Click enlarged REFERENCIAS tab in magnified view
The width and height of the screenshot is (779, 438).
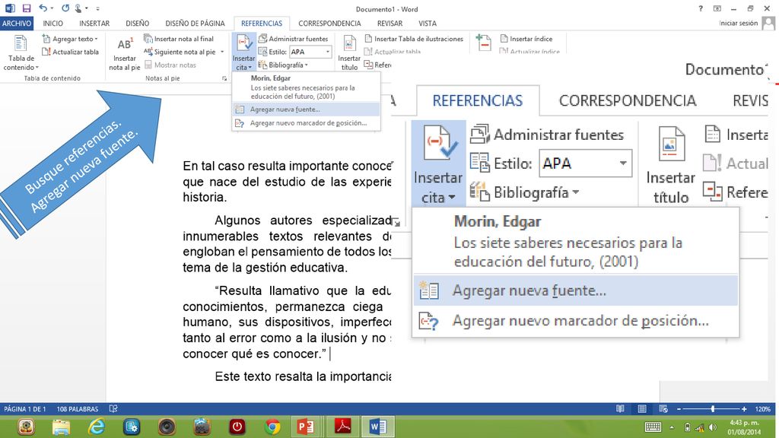click(478, 101)
